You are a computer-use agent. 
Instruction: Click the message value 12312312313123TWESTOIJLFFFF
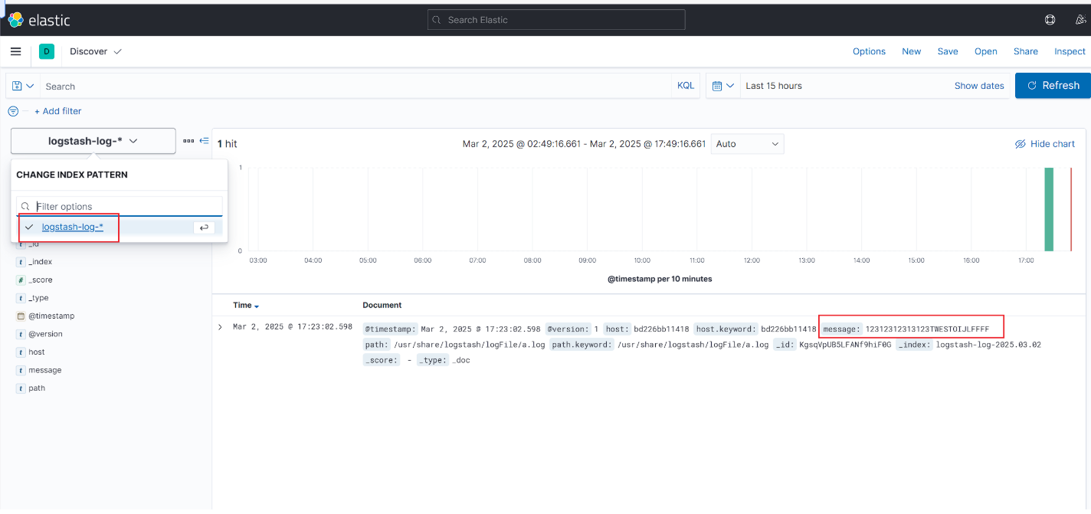coord(927,329)
